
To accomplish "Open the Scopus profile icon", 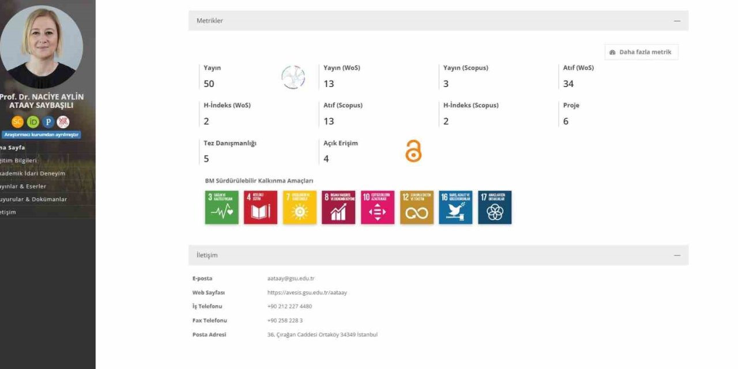I will [x=18, y=122].
